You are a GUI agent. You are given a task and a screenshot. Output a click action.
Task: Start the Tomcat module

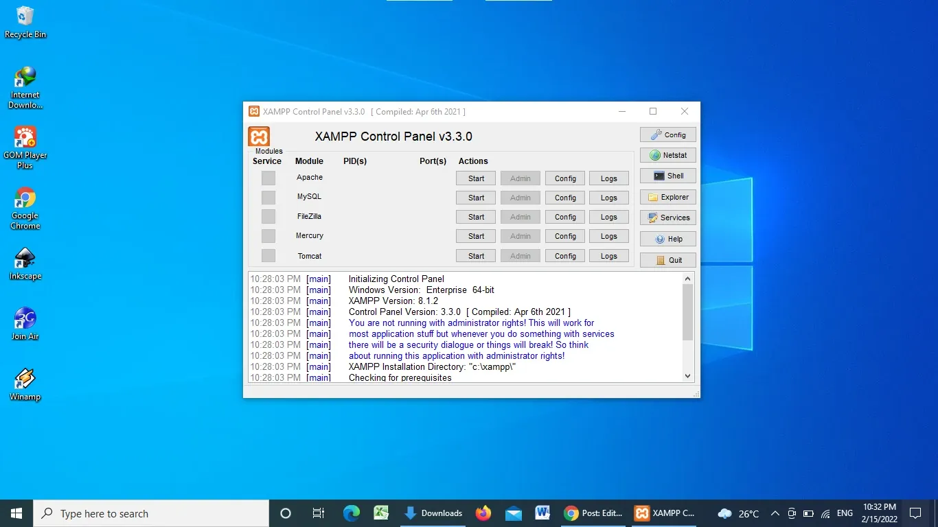click(476, 256)
